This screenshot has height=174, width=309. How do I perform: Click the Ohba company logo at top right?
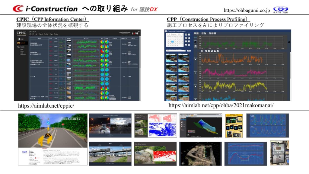281,10
